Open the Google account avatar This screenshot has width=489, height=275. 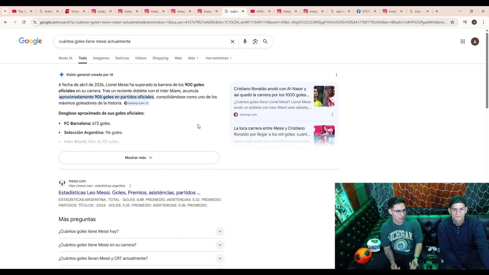click(x=475, y=42)
